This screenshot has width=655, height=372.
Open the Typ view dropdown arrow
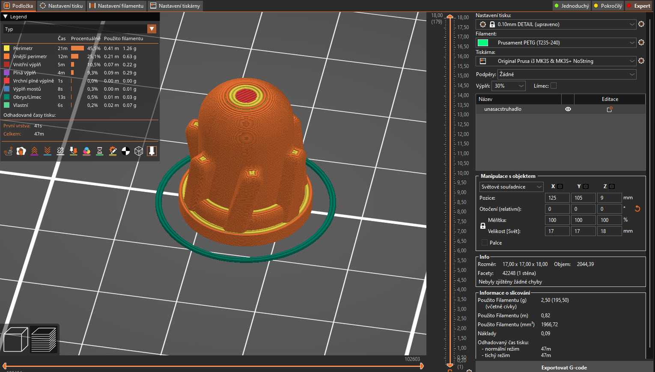[x=152, y=29]
